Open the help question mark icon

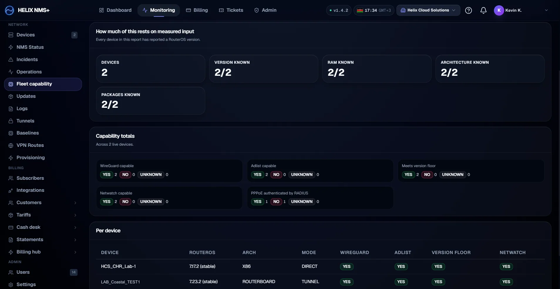[x=468, y=10]
